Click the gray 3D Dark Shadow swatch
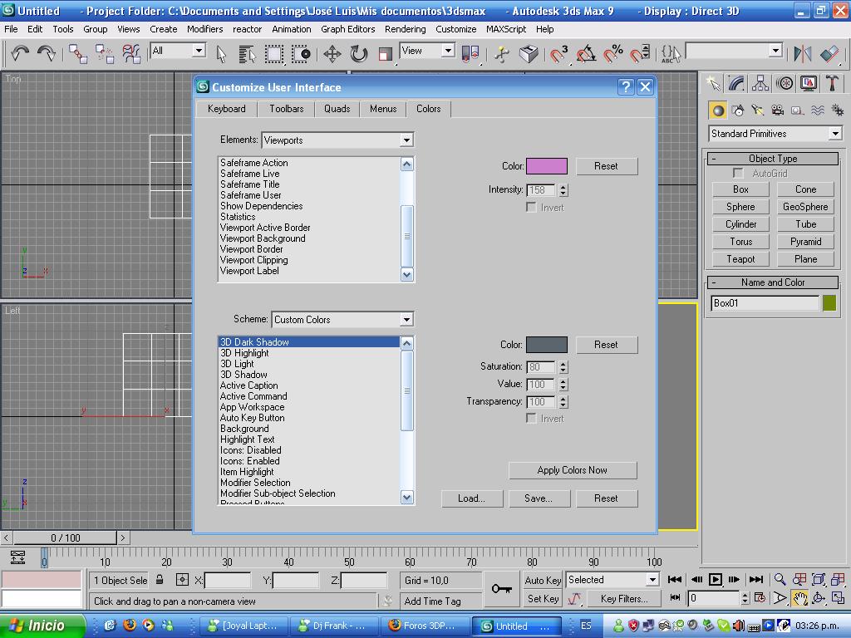Image resolution: width=851 pixels, height=638 pixels. [x=547, y=345]
